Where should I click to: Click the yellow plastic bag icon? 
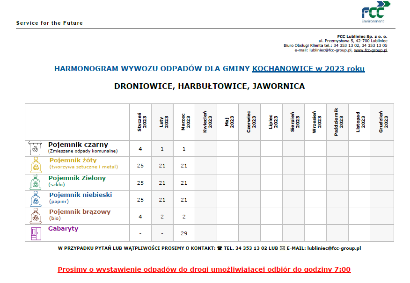tap(35, 165)
